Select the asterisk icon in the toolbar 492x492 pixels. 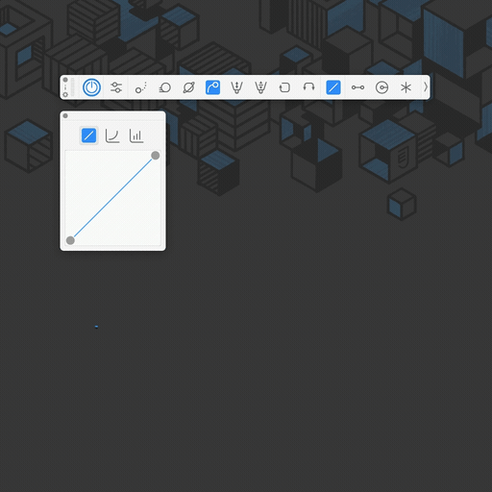click(406, 87)
